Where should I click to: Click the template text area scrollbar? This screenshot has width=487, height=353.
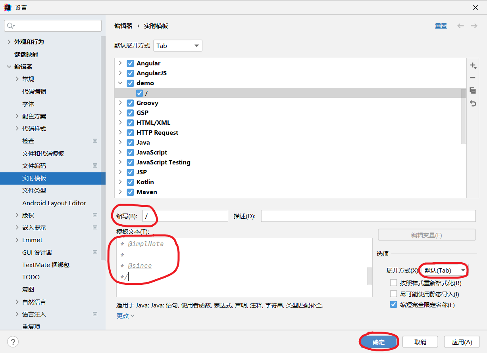tap(370, 276)
